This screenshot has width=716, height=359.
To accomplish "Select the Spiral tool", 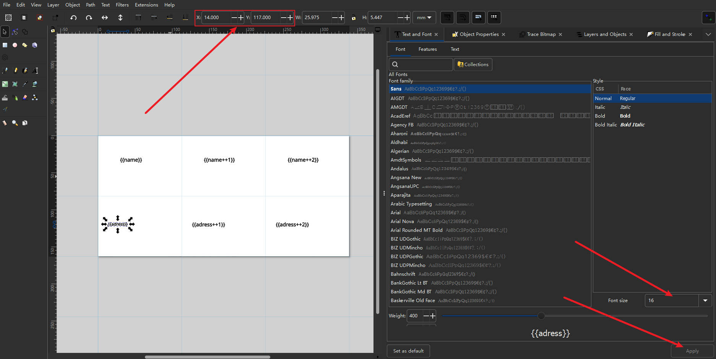I will pyautogui.click(x=5, y=57).
